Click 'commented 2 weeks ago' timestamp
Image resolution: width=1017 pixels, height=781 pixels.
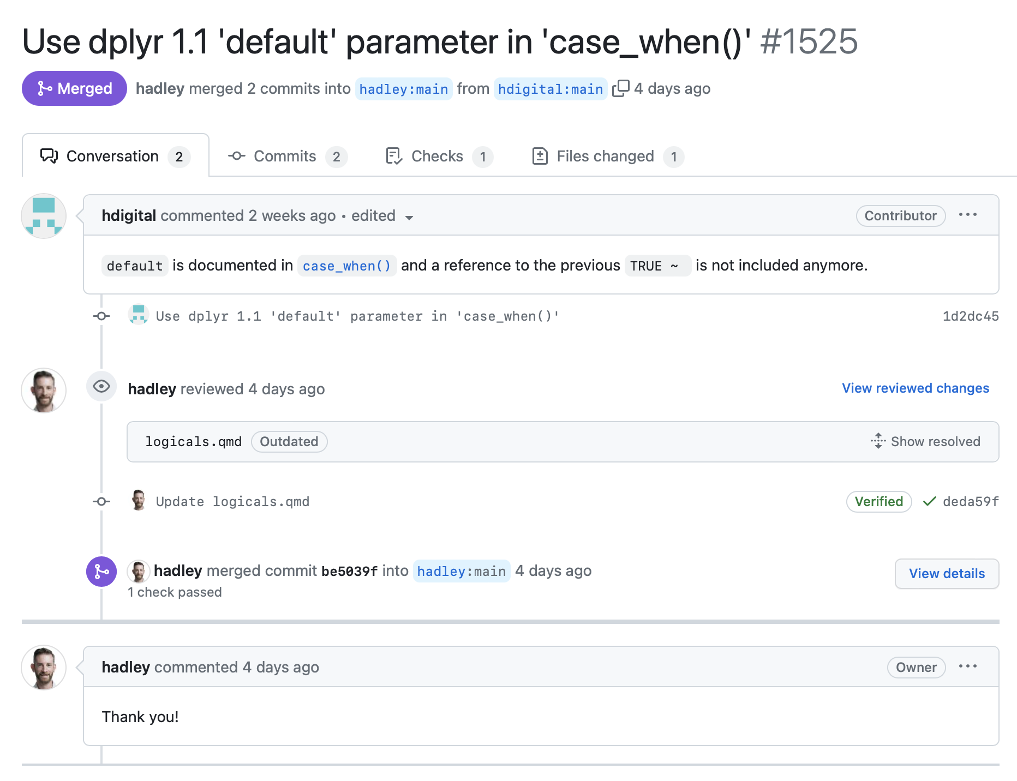pyautogui.click(x=248, y=215)
